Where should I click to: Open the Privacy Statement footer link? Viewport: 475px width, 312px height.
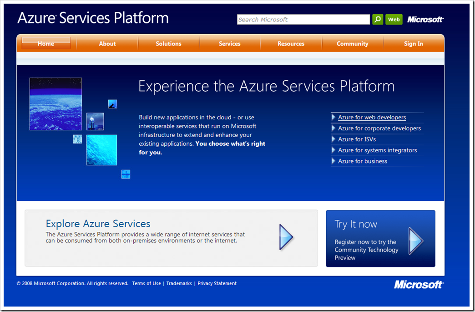click(x=217, y=283)
